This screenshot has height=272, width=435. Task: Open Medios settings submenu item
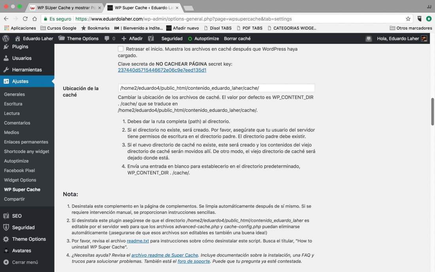(11, 132)
